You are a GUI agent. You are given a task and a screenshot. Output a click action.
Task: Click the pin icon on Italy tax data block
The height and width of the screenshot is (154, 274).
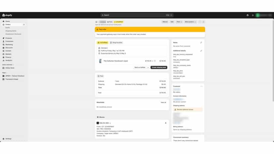point(166,123)
